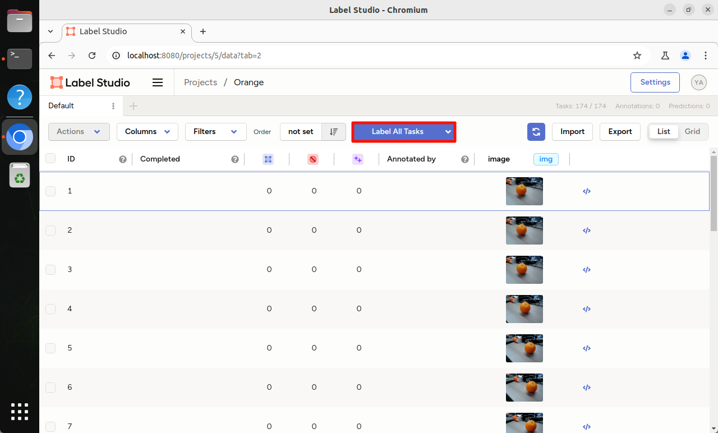
Task: Show task source code for row 3
Action: pyautogui.click(x=587, y=269)
